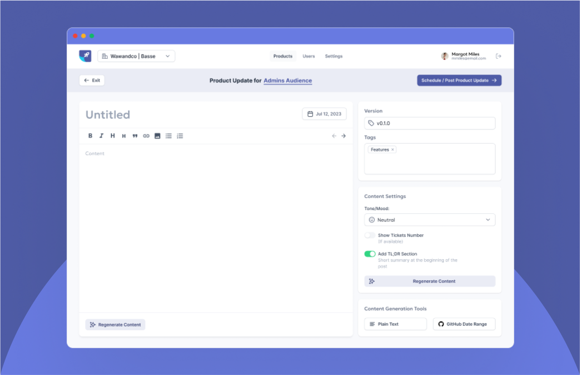Click the mmiles email text
This screenshot has height=375, width=580.
coord(469,58)
